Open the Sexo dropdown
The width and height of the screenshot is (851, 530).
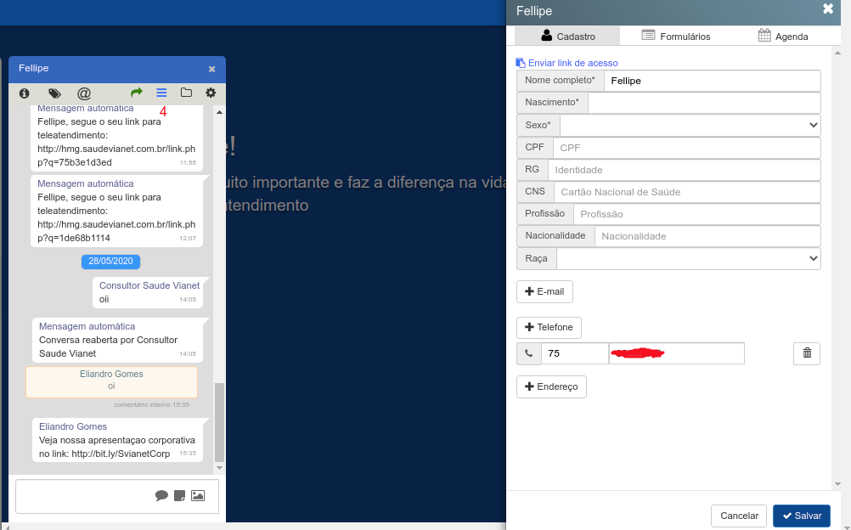point(690,125)
